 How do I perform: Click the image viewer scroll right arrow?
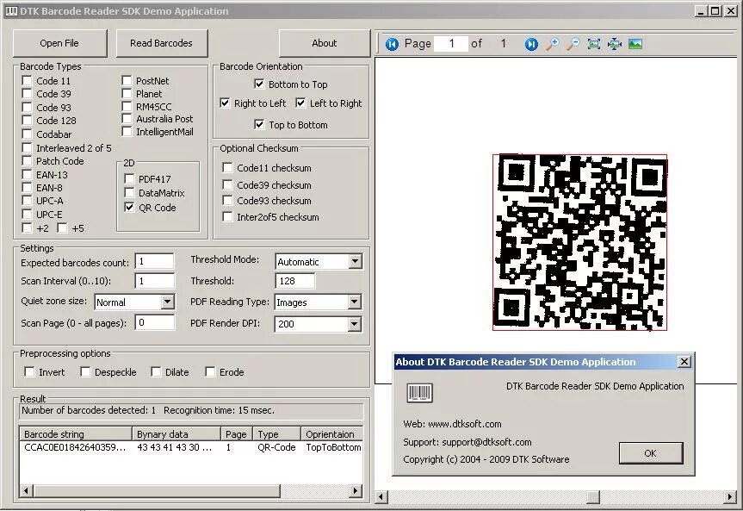click(730, 496)
